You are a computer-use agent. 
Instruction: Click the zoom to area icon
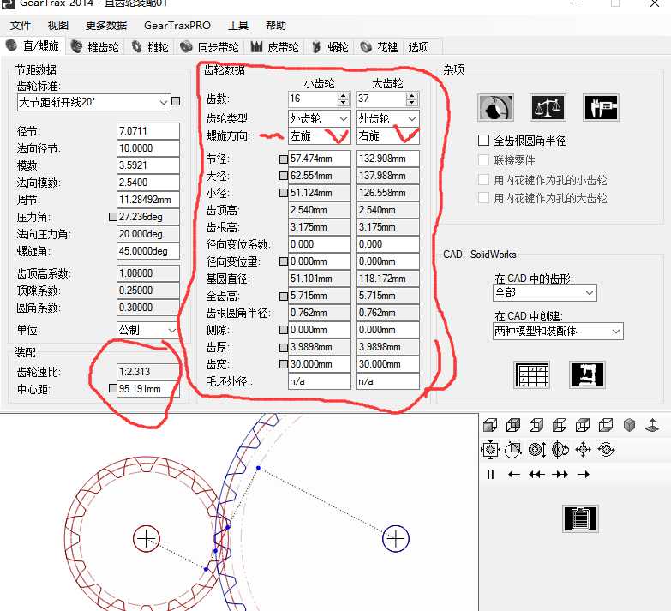513,450
